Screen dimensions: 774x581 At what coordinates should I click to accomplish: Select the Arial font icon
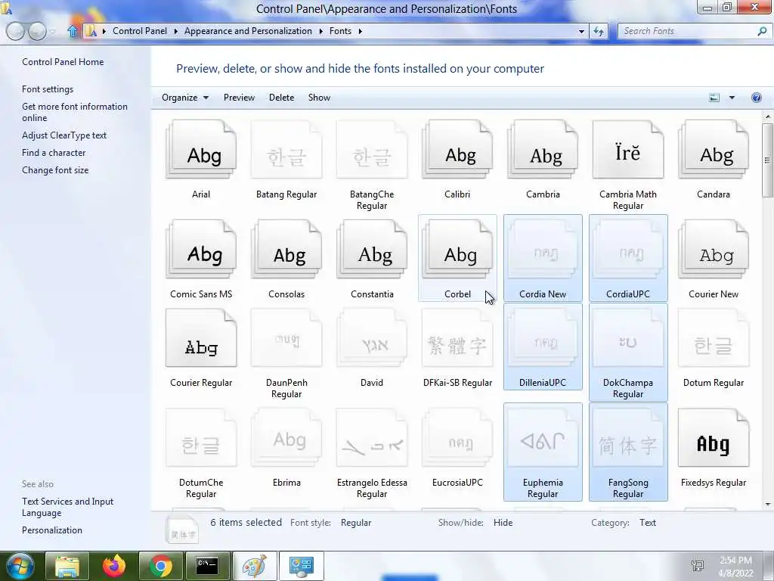201,149
